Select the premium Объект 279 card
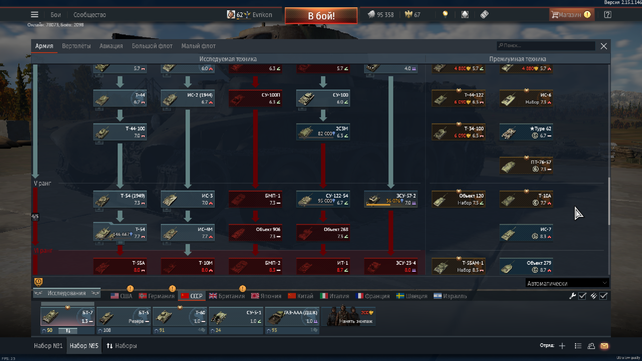The height and width of the screenshot is (361, 642). tap(526, 266)
